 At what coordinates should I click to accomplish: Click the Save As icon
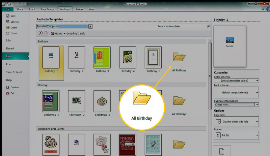[7, 22]
